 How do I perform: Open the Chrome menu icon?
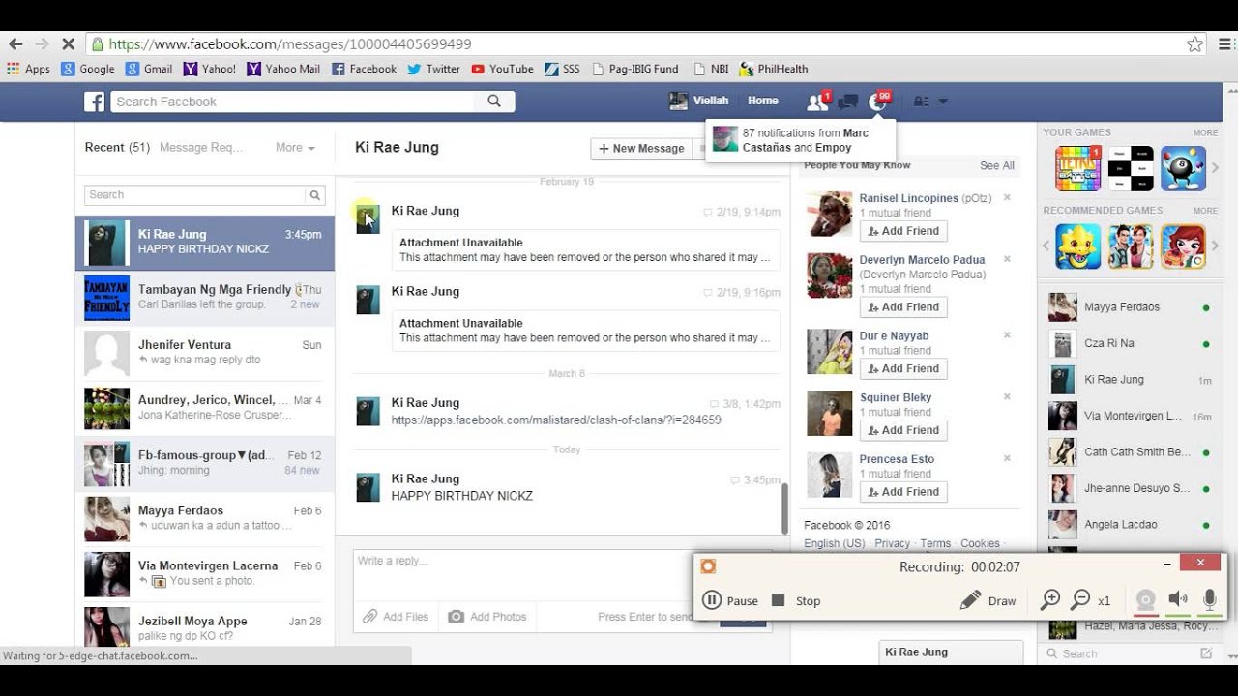[x=1224, y=44]
